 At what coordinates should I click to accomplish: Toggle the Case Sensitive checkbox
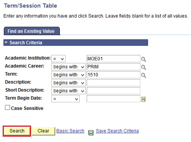(x=7, y=108)
